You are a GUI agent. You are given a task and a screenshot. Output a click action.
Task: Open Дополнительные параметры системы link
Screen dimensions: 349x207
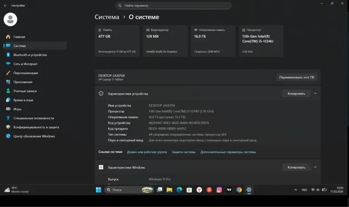pyautogui.click(x=228, y=152)
